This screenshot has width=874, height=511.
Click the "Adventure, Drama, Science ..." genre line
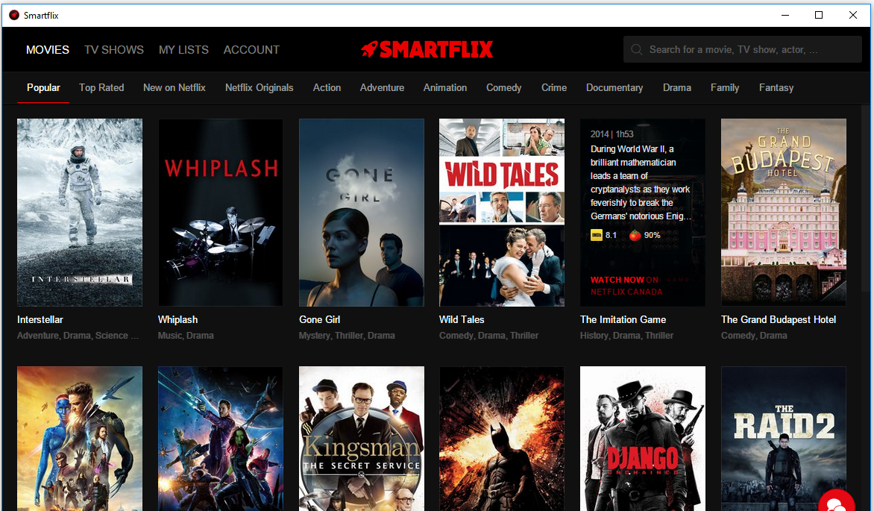click(x=78, y=335)
